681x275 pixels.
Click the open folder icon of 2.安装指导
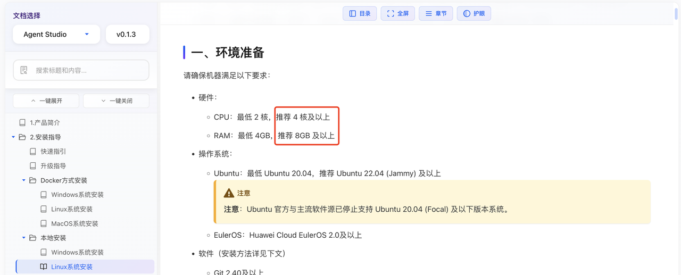pos(22,137)
